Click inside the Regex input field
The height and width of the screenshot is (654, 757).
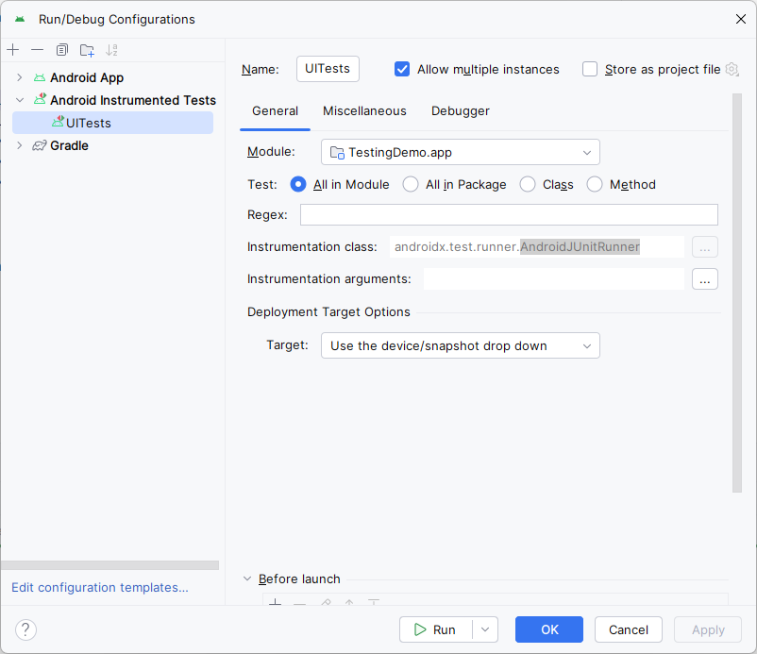[x=509, y=214]
